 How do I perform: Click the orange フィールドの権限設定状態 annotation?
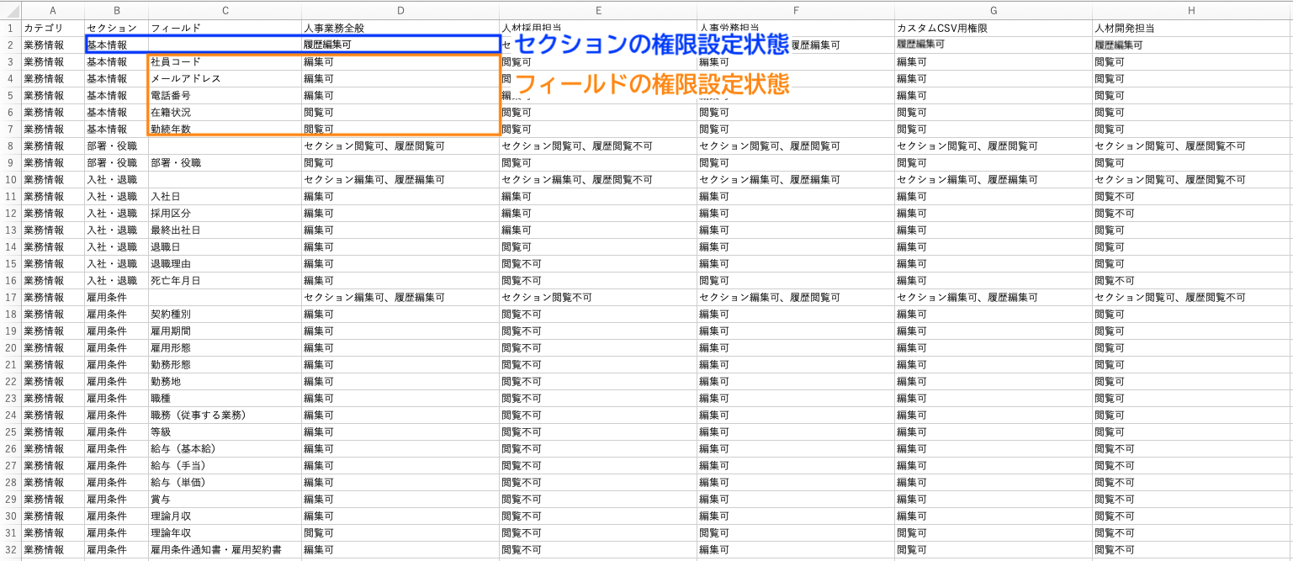652,84
